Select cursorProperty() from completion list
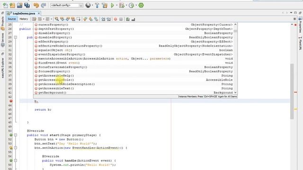This screenshot has height=170, width=303. coord(134,25)
